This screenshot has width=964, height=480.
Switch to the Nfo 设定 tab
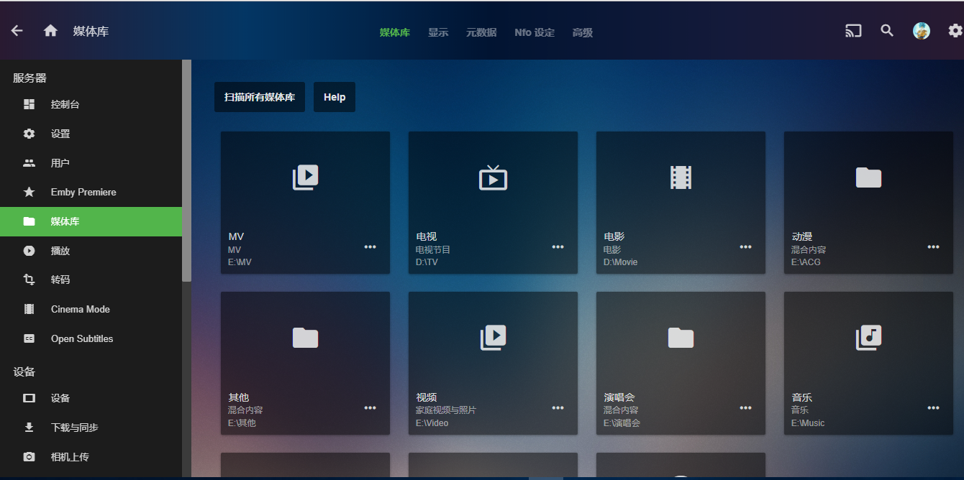click(535, 32)
